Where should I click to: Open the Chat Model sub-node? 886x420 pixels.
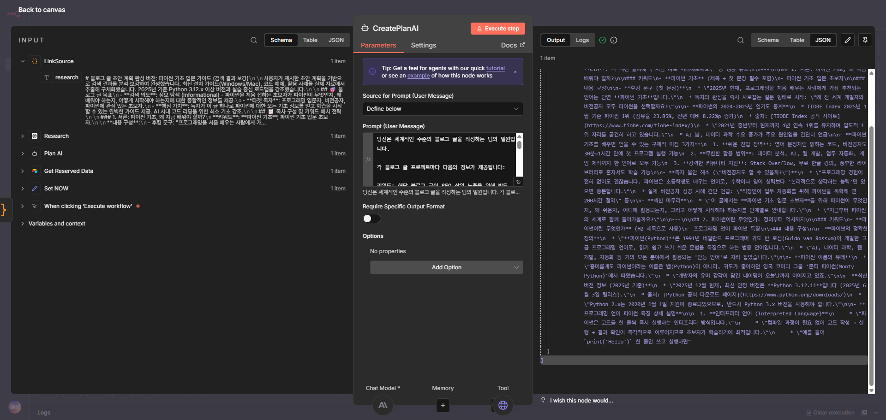click(x=383, y=405)
